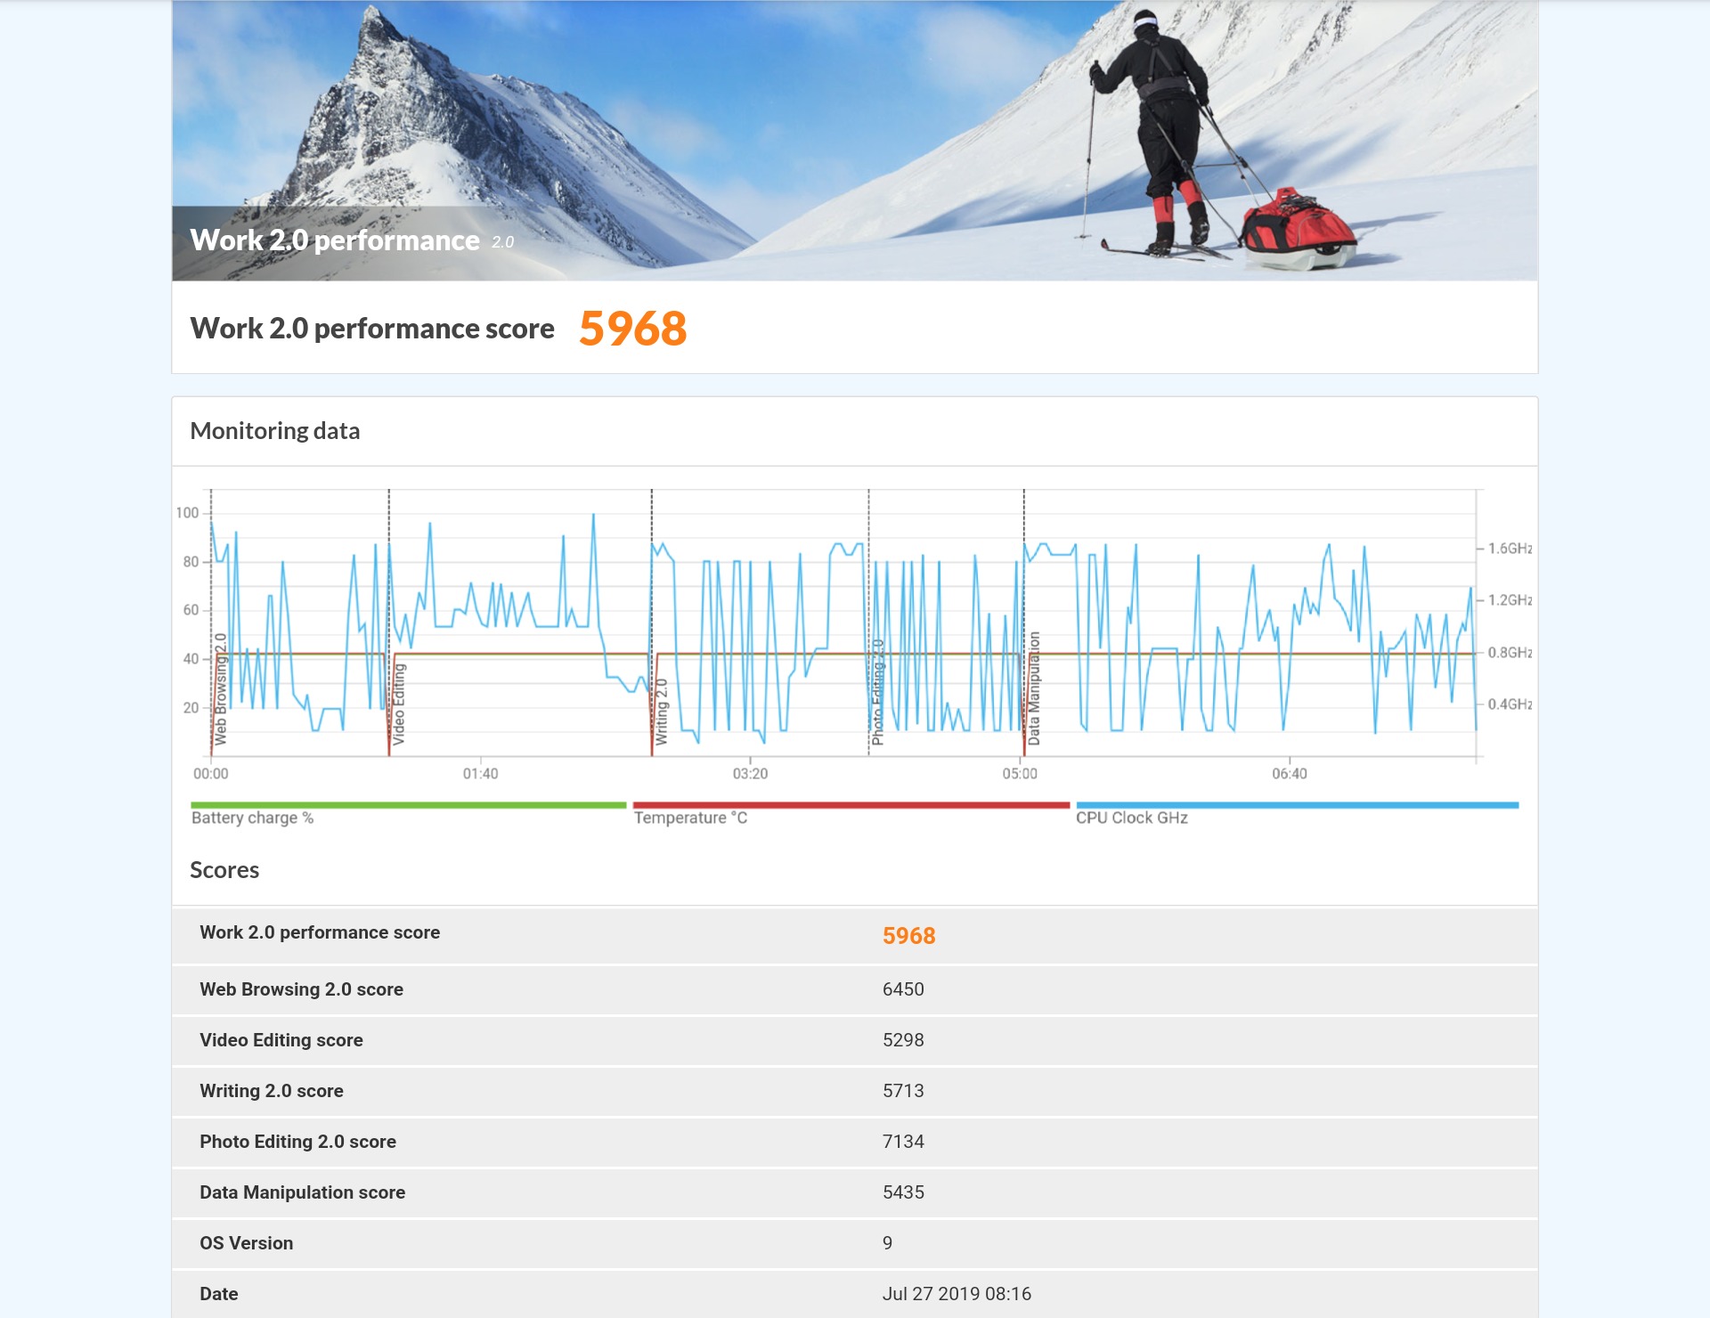The height and width of the screenshot is (1318, 1710).
Task: Click the Jul 27 2019 08:16 date
Action: tap(957, 1294)
